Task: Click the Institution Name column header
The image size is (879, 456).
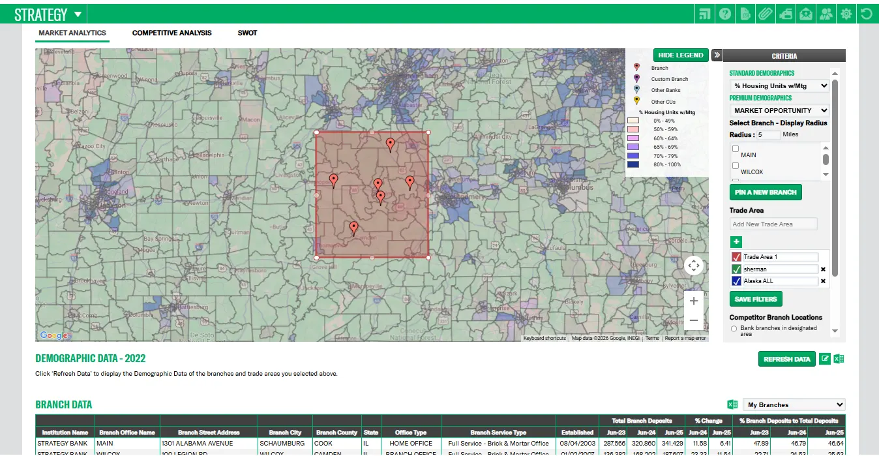Action: pyautogui.click(x=65, y=432)
